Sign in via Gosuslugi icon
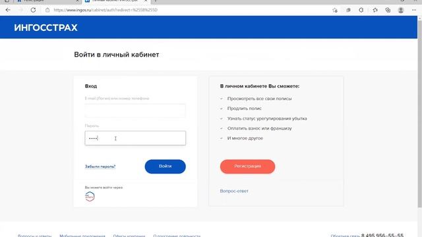This screenshot has height=237, width=422. tap(90, 196)
